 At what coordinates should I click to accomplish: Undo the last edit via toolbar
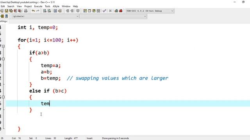(x=33, y=11)
